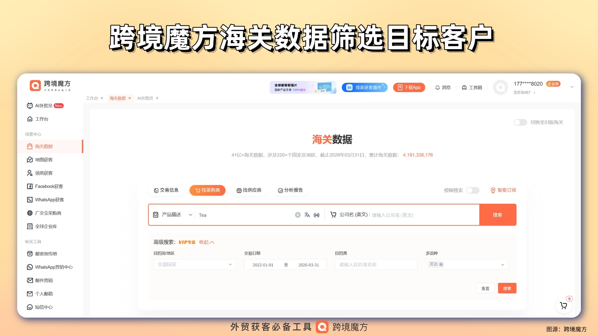Click the 目的港 input field
Screen dimensions: 598x336
[376, 264]
